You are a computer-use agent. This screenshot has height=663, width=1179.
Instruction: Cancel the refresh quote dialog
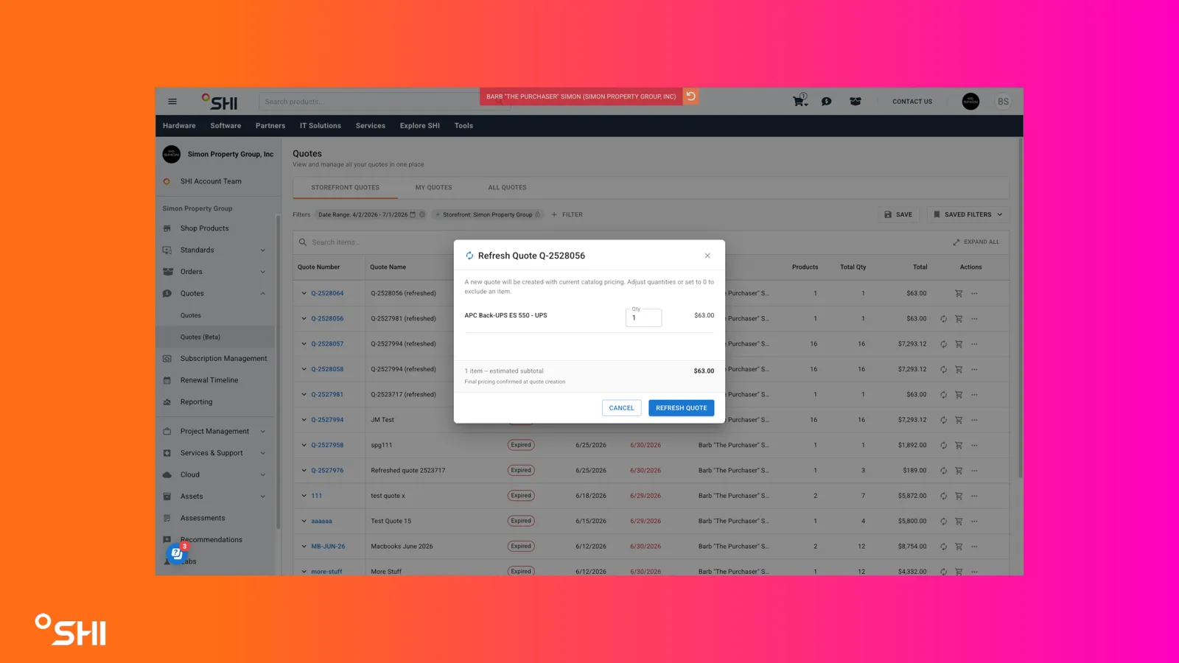pos(621,408)
